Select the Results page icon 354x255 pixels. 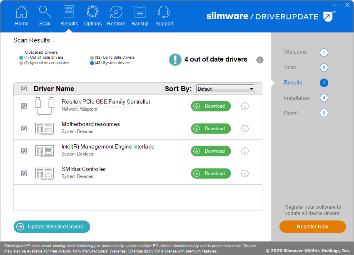[x=69, y=12]
